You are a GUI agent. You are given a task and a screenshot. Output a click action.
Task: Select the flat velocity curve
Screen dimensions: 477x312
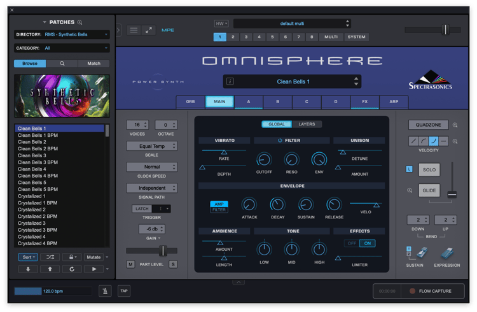coord(443,141)
